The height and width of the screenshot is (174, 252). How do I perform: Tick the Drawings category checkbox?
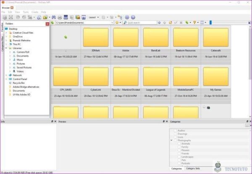(175, 134)
